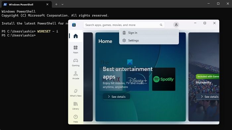
Task: Open the Apps section in Store sidebar
Action: [76, 49]
